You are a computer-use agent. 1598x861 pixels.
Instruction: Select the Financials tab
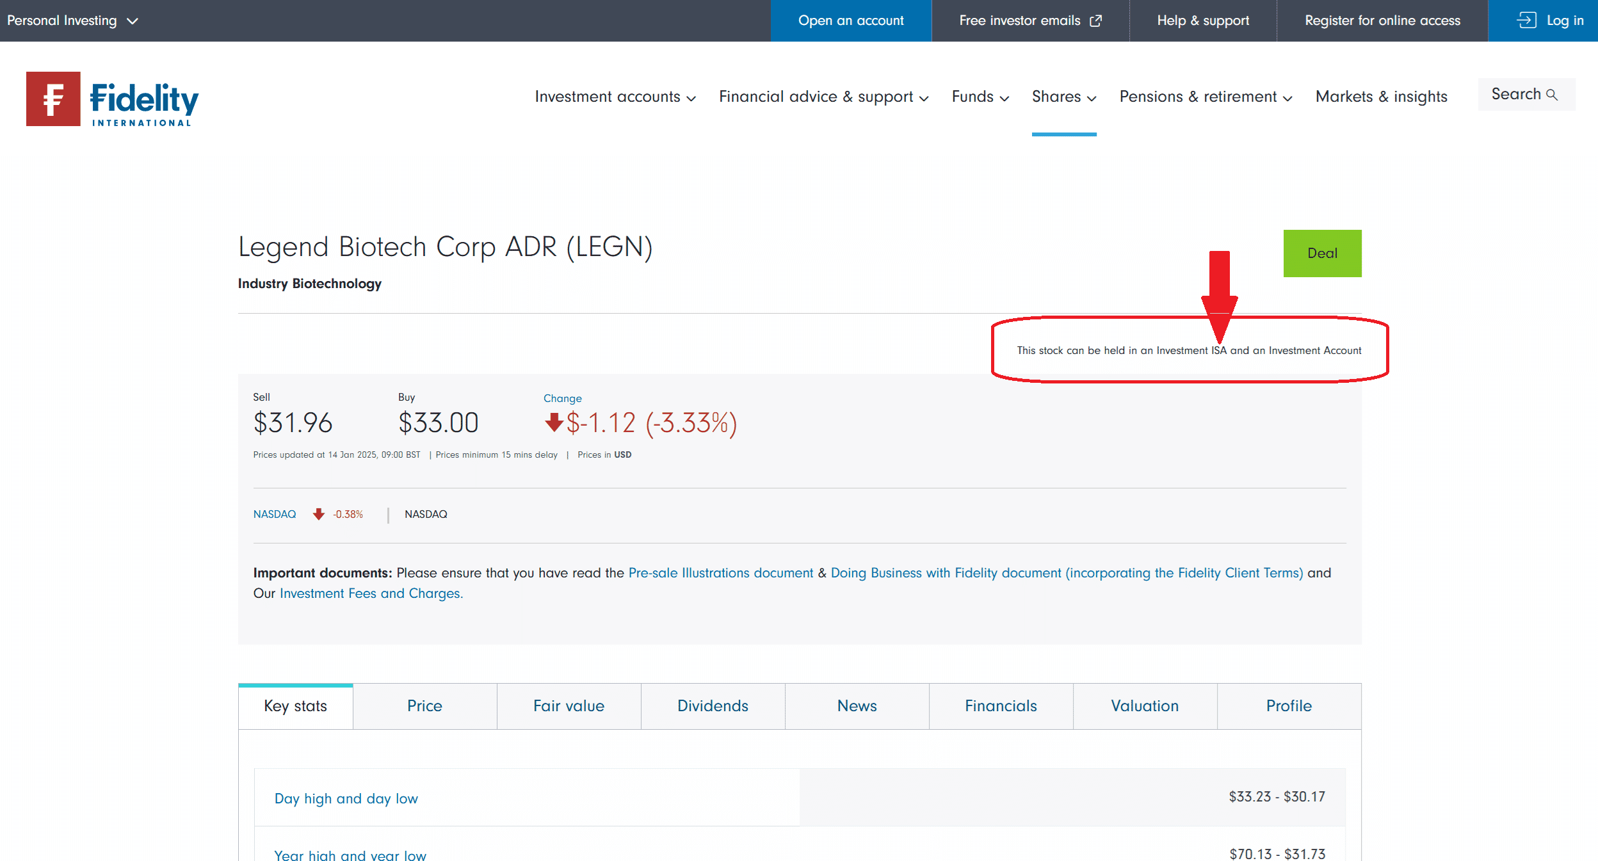1001,706
